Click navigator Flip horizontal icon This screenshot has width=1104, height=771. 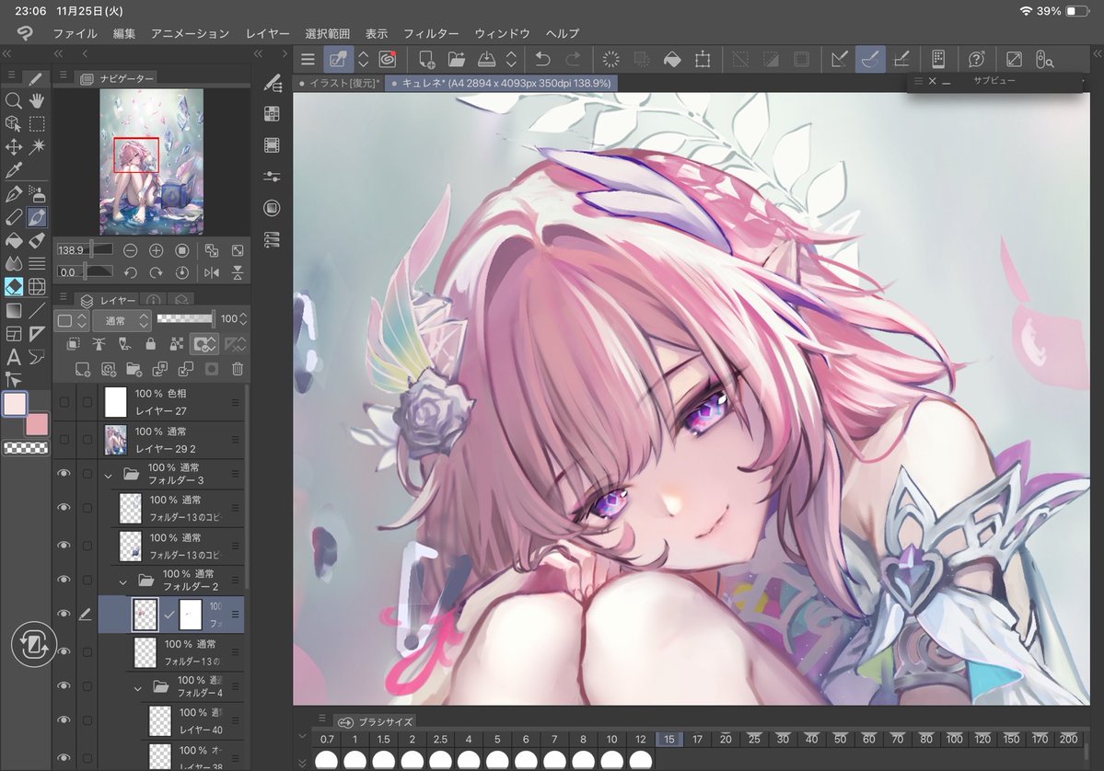click(x=211, y=273)
